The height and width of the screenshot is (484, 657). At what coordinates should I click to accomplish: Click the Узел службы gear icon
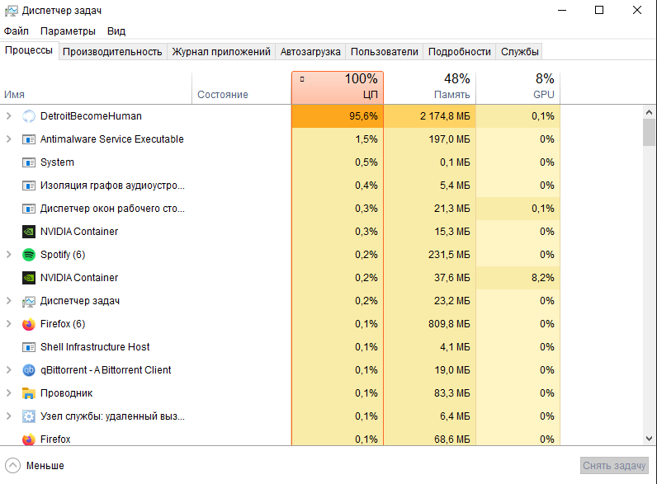pos(29,416)
